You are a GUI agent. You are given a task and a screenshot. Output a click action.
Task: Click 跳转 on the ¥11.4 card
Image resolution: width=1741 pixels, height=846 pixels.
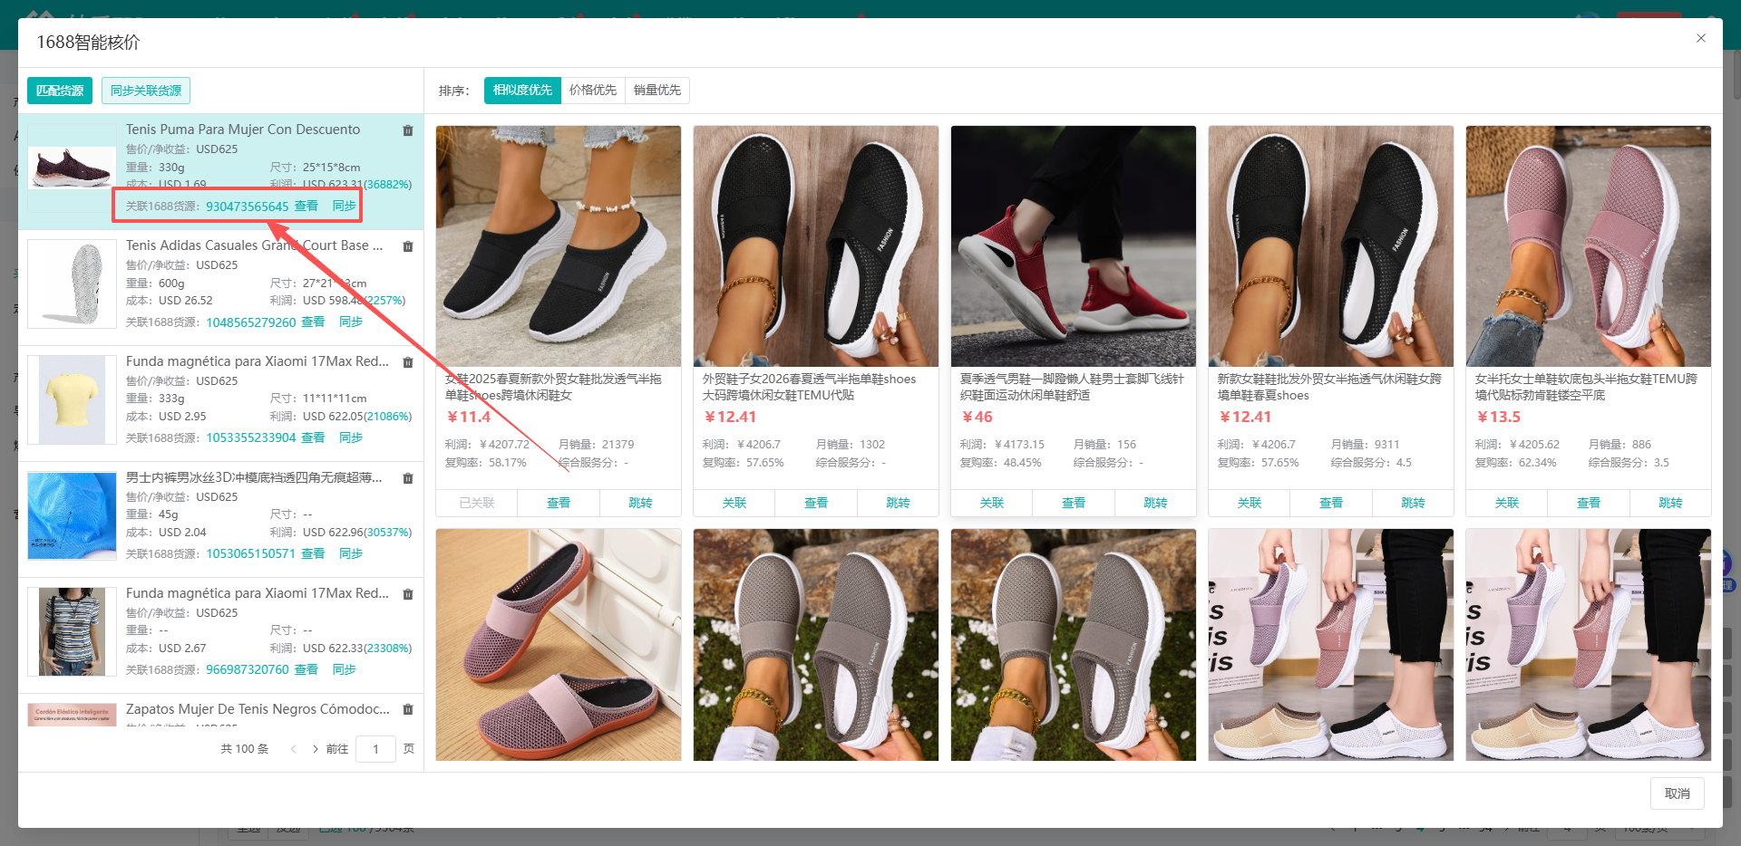640,504
